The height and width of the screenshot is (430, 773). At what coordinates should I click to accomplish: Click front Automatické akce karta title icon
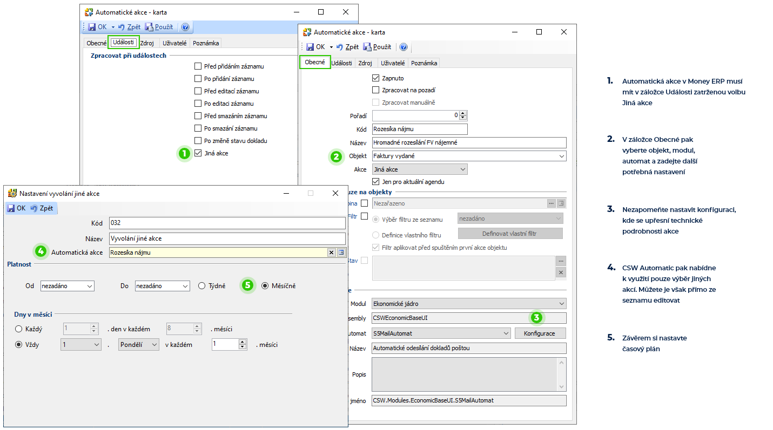tap(307, 32)
